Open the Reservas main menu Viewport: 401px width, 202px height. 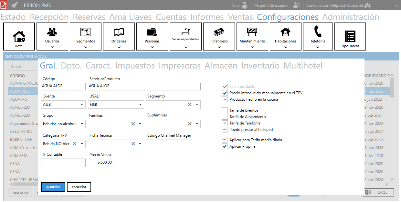89,17
